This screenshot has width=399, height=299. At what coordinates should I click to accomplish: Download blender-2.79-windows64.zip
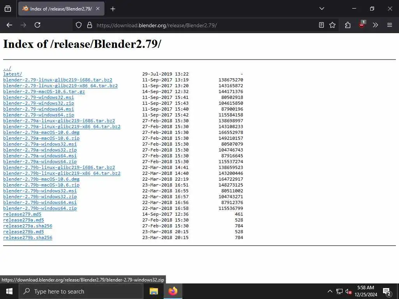click(x=39, y=115)
